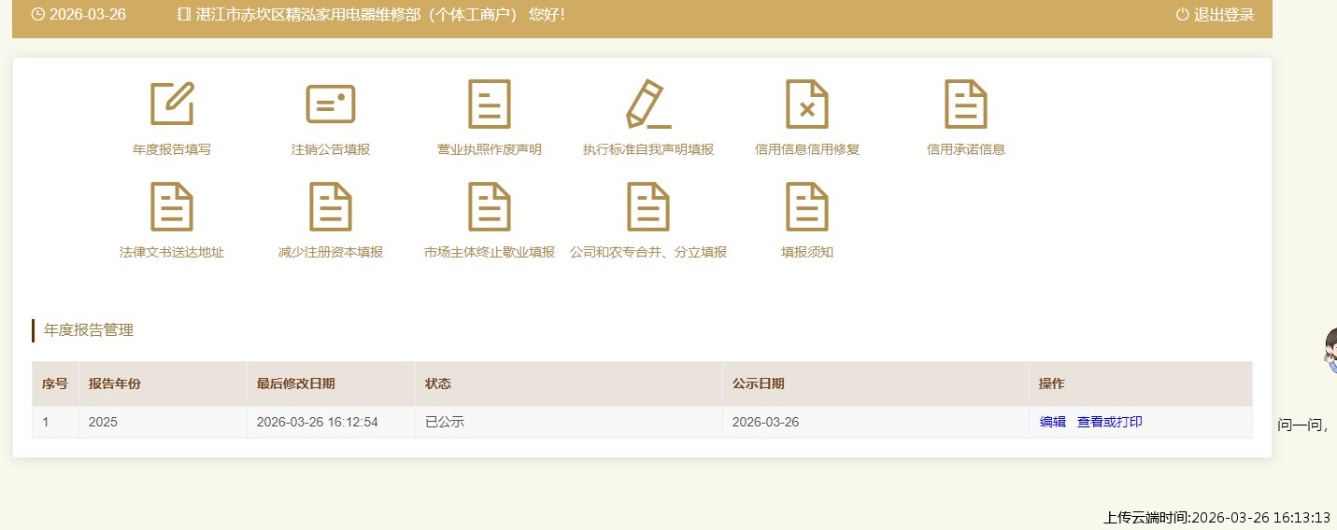Click the 营业执照作废声明 text label
This screenshot has width=1337, height=530.
point(490,149)
